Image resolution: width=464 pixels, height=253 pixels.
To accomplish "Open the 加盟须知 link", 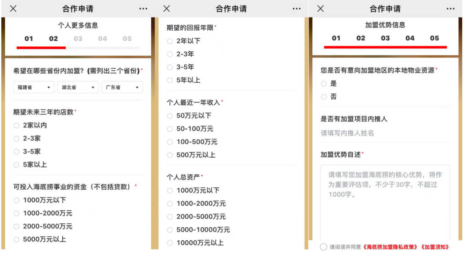I will pos(435,247).
